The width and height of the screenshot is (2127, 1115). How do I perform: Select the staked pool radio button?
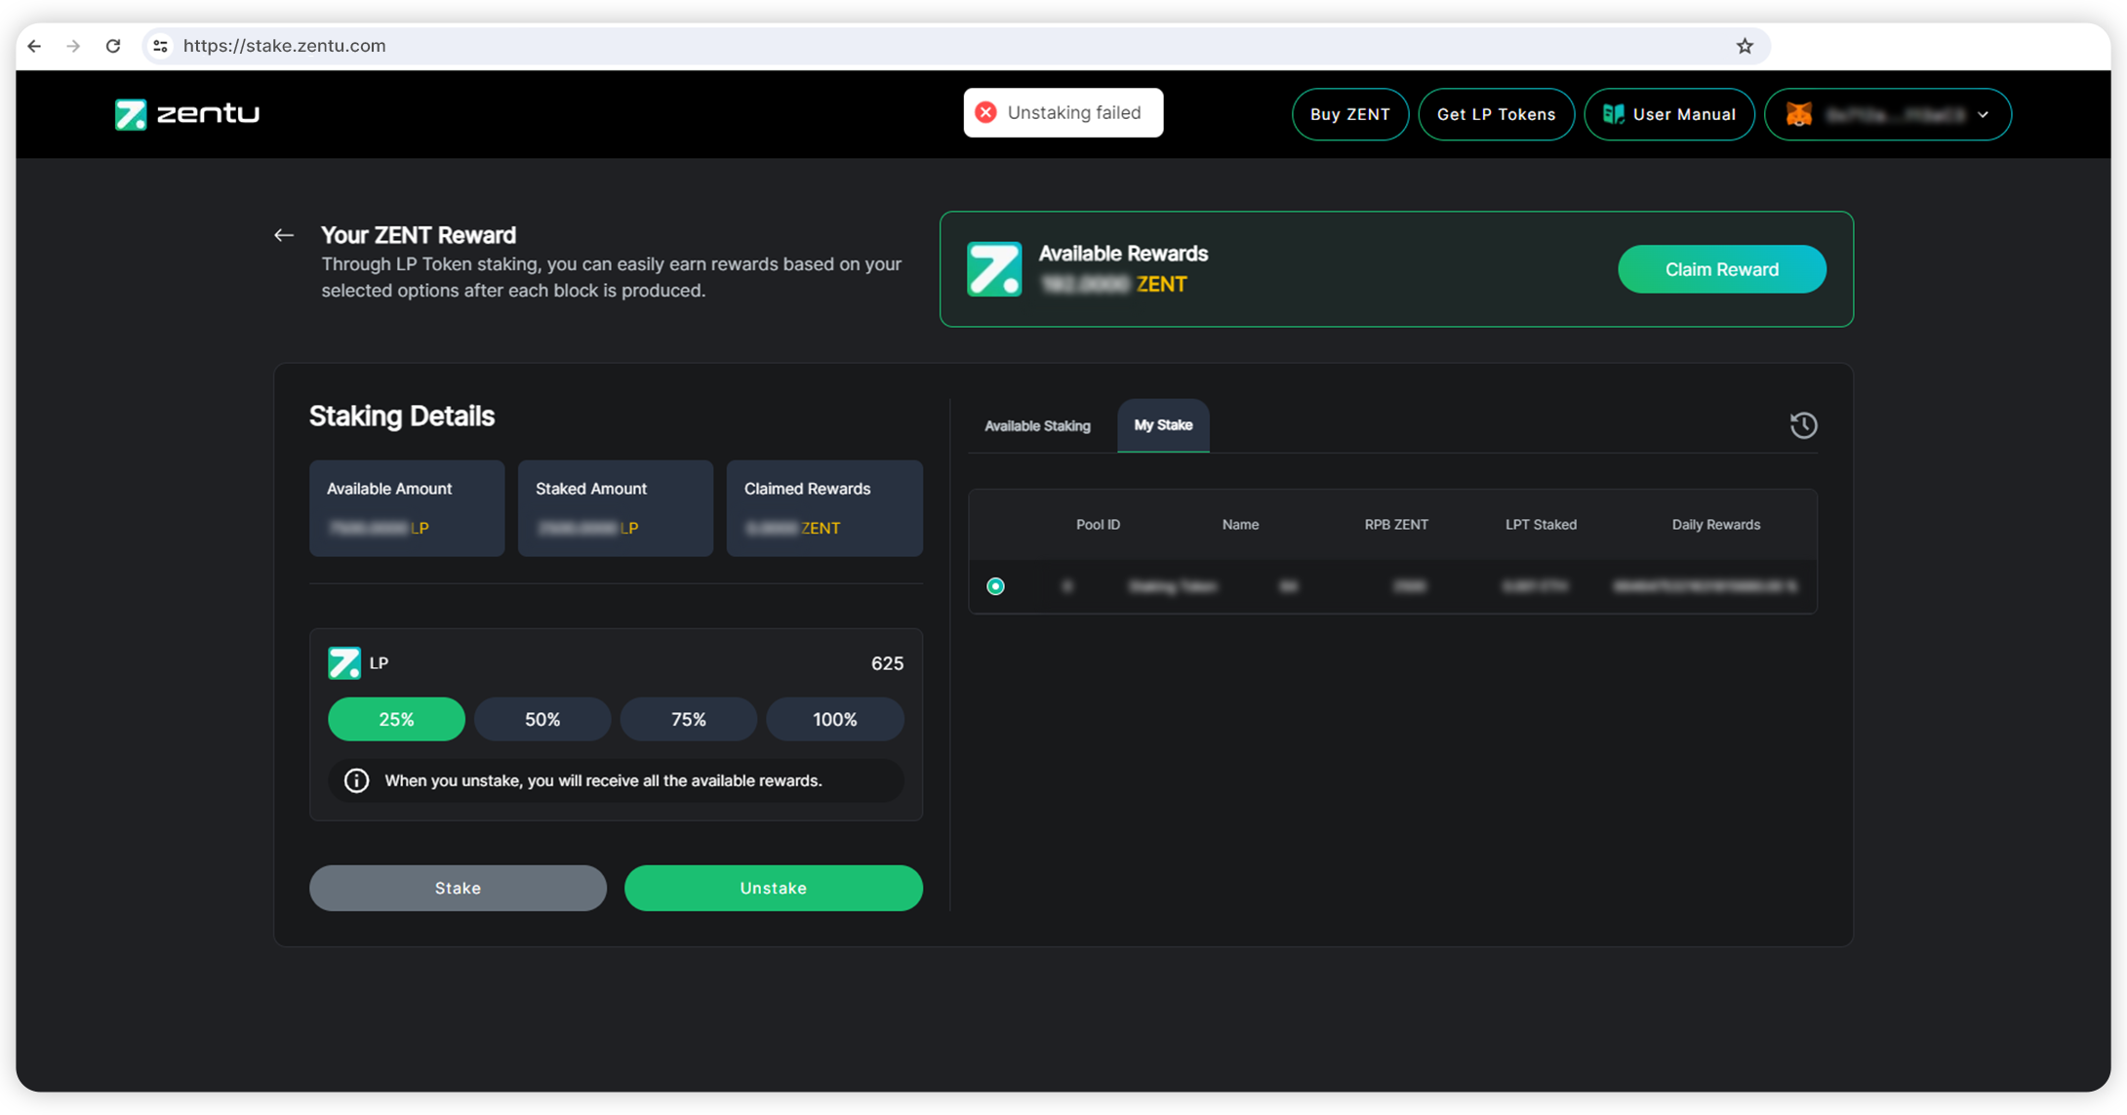(995, 586)
